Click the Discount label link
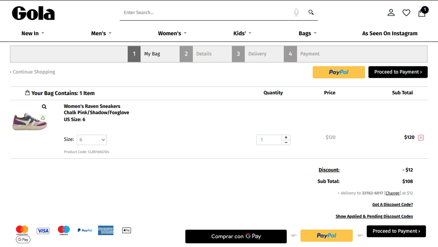The width and height of the screenshot is (438, 247). [x=329, y=170]
